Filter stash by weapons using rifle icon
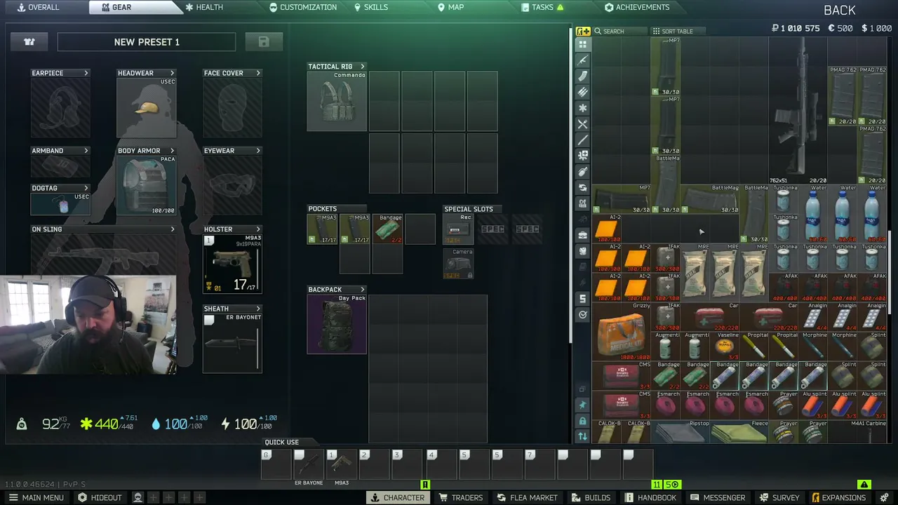Screen dimensions: 898x505 click(582, 60)
